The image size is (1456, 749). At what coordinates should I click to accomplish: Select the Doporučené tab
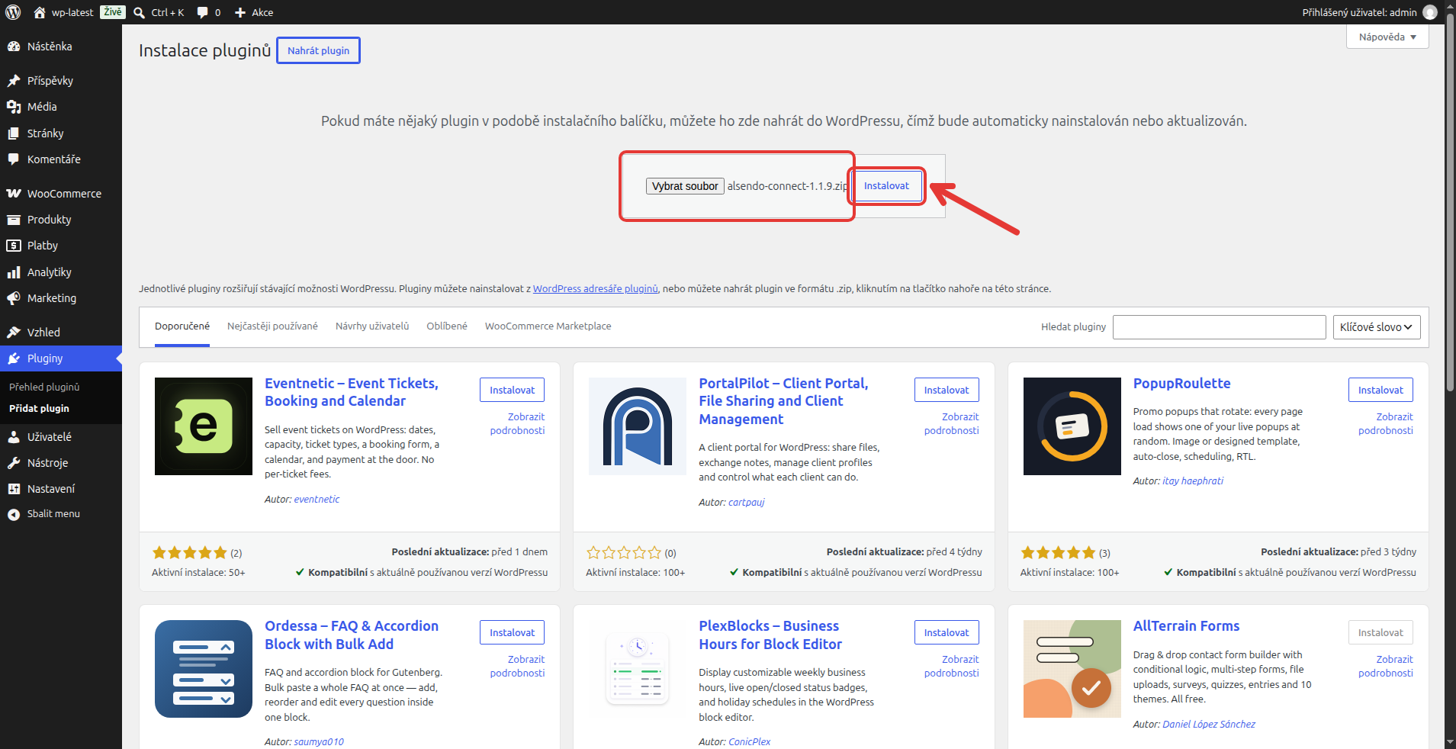(182, 326)
